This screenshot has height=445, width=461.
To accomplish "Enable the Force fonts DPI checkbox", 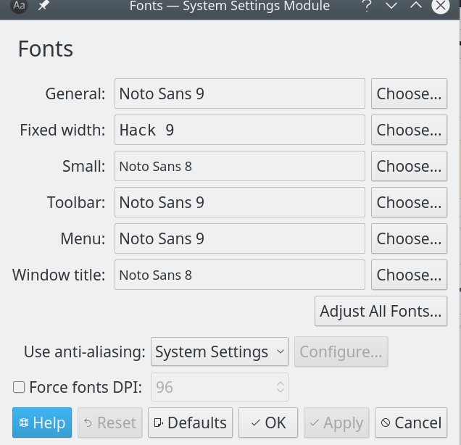I will coord(19,387).
